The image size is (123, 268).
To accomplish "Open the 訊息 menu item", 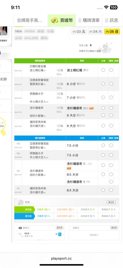I will click(x=112, y=21).
